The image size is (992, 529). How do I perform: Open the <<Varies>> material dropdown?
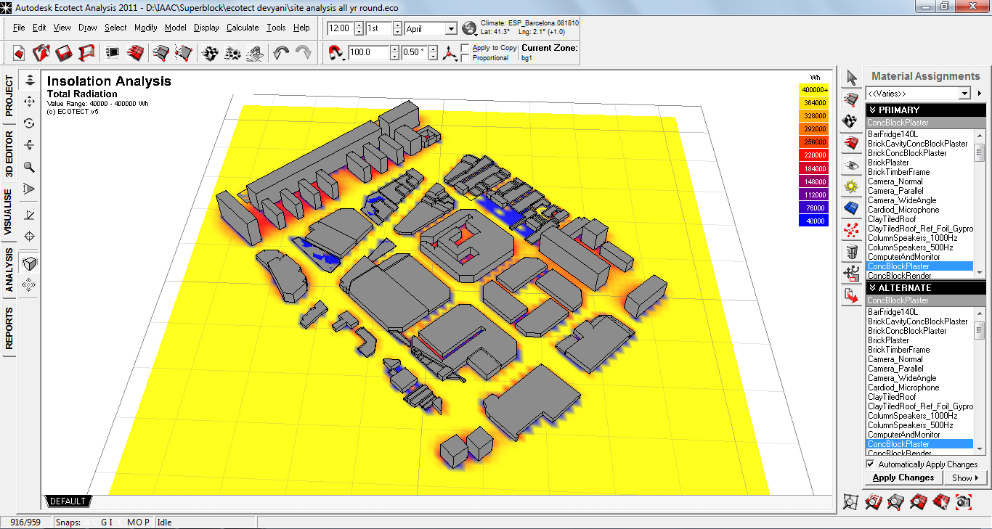(964, 94)
